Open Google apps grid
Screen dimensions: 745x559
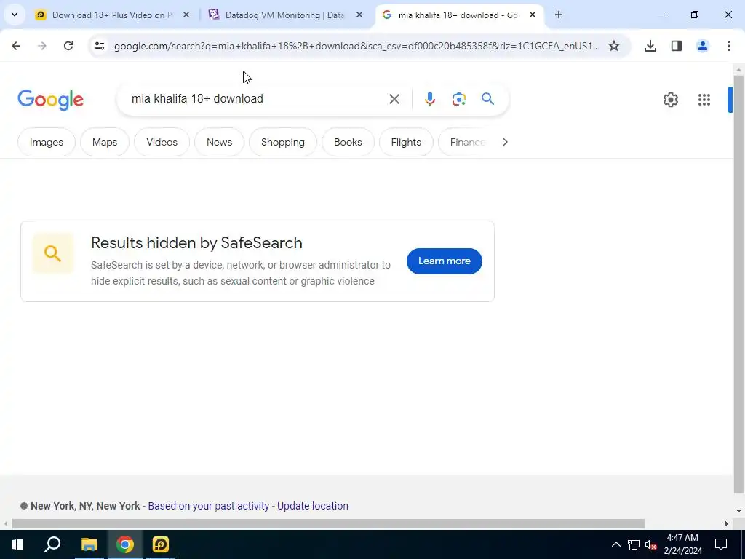[x=704, y=99]
